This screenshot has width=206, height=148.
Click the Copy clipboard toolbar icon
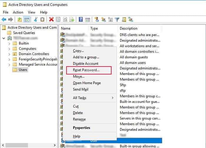pos(42,20)
